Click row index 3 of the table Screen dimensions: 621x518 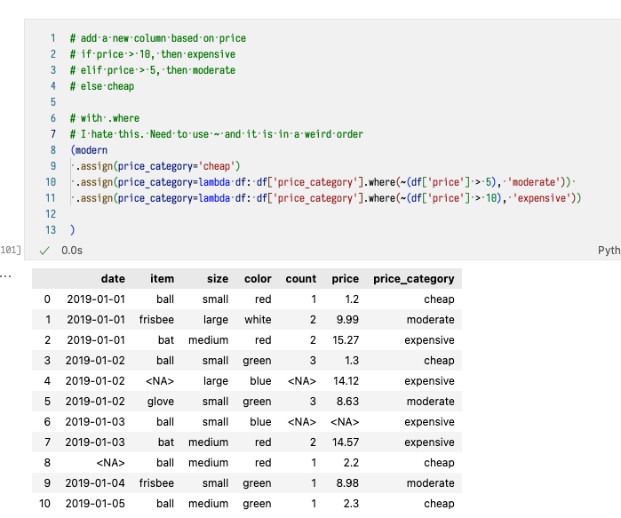coord(47,361)
